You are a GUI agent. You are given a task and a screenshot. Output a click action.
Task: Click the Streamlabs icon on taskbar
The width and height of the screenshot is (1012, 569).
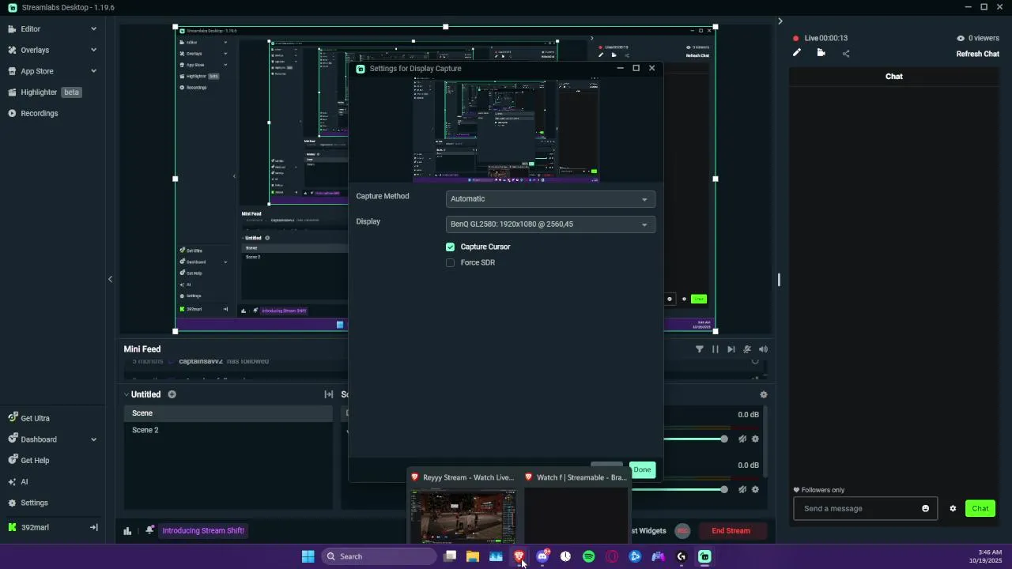704,556
